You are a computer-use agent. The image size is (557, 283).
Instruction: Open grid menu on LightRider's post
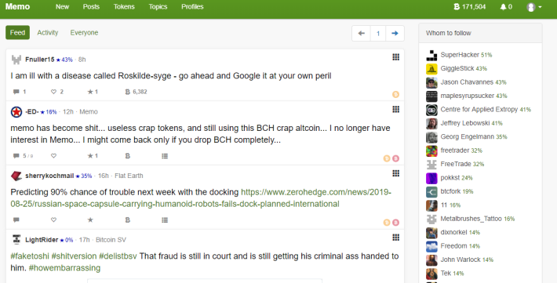pyautogui.click(x=395, y=238)
